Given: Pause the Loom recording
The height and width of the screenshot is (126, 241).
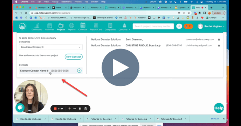Looking at the screenshot, I should 80,109.
